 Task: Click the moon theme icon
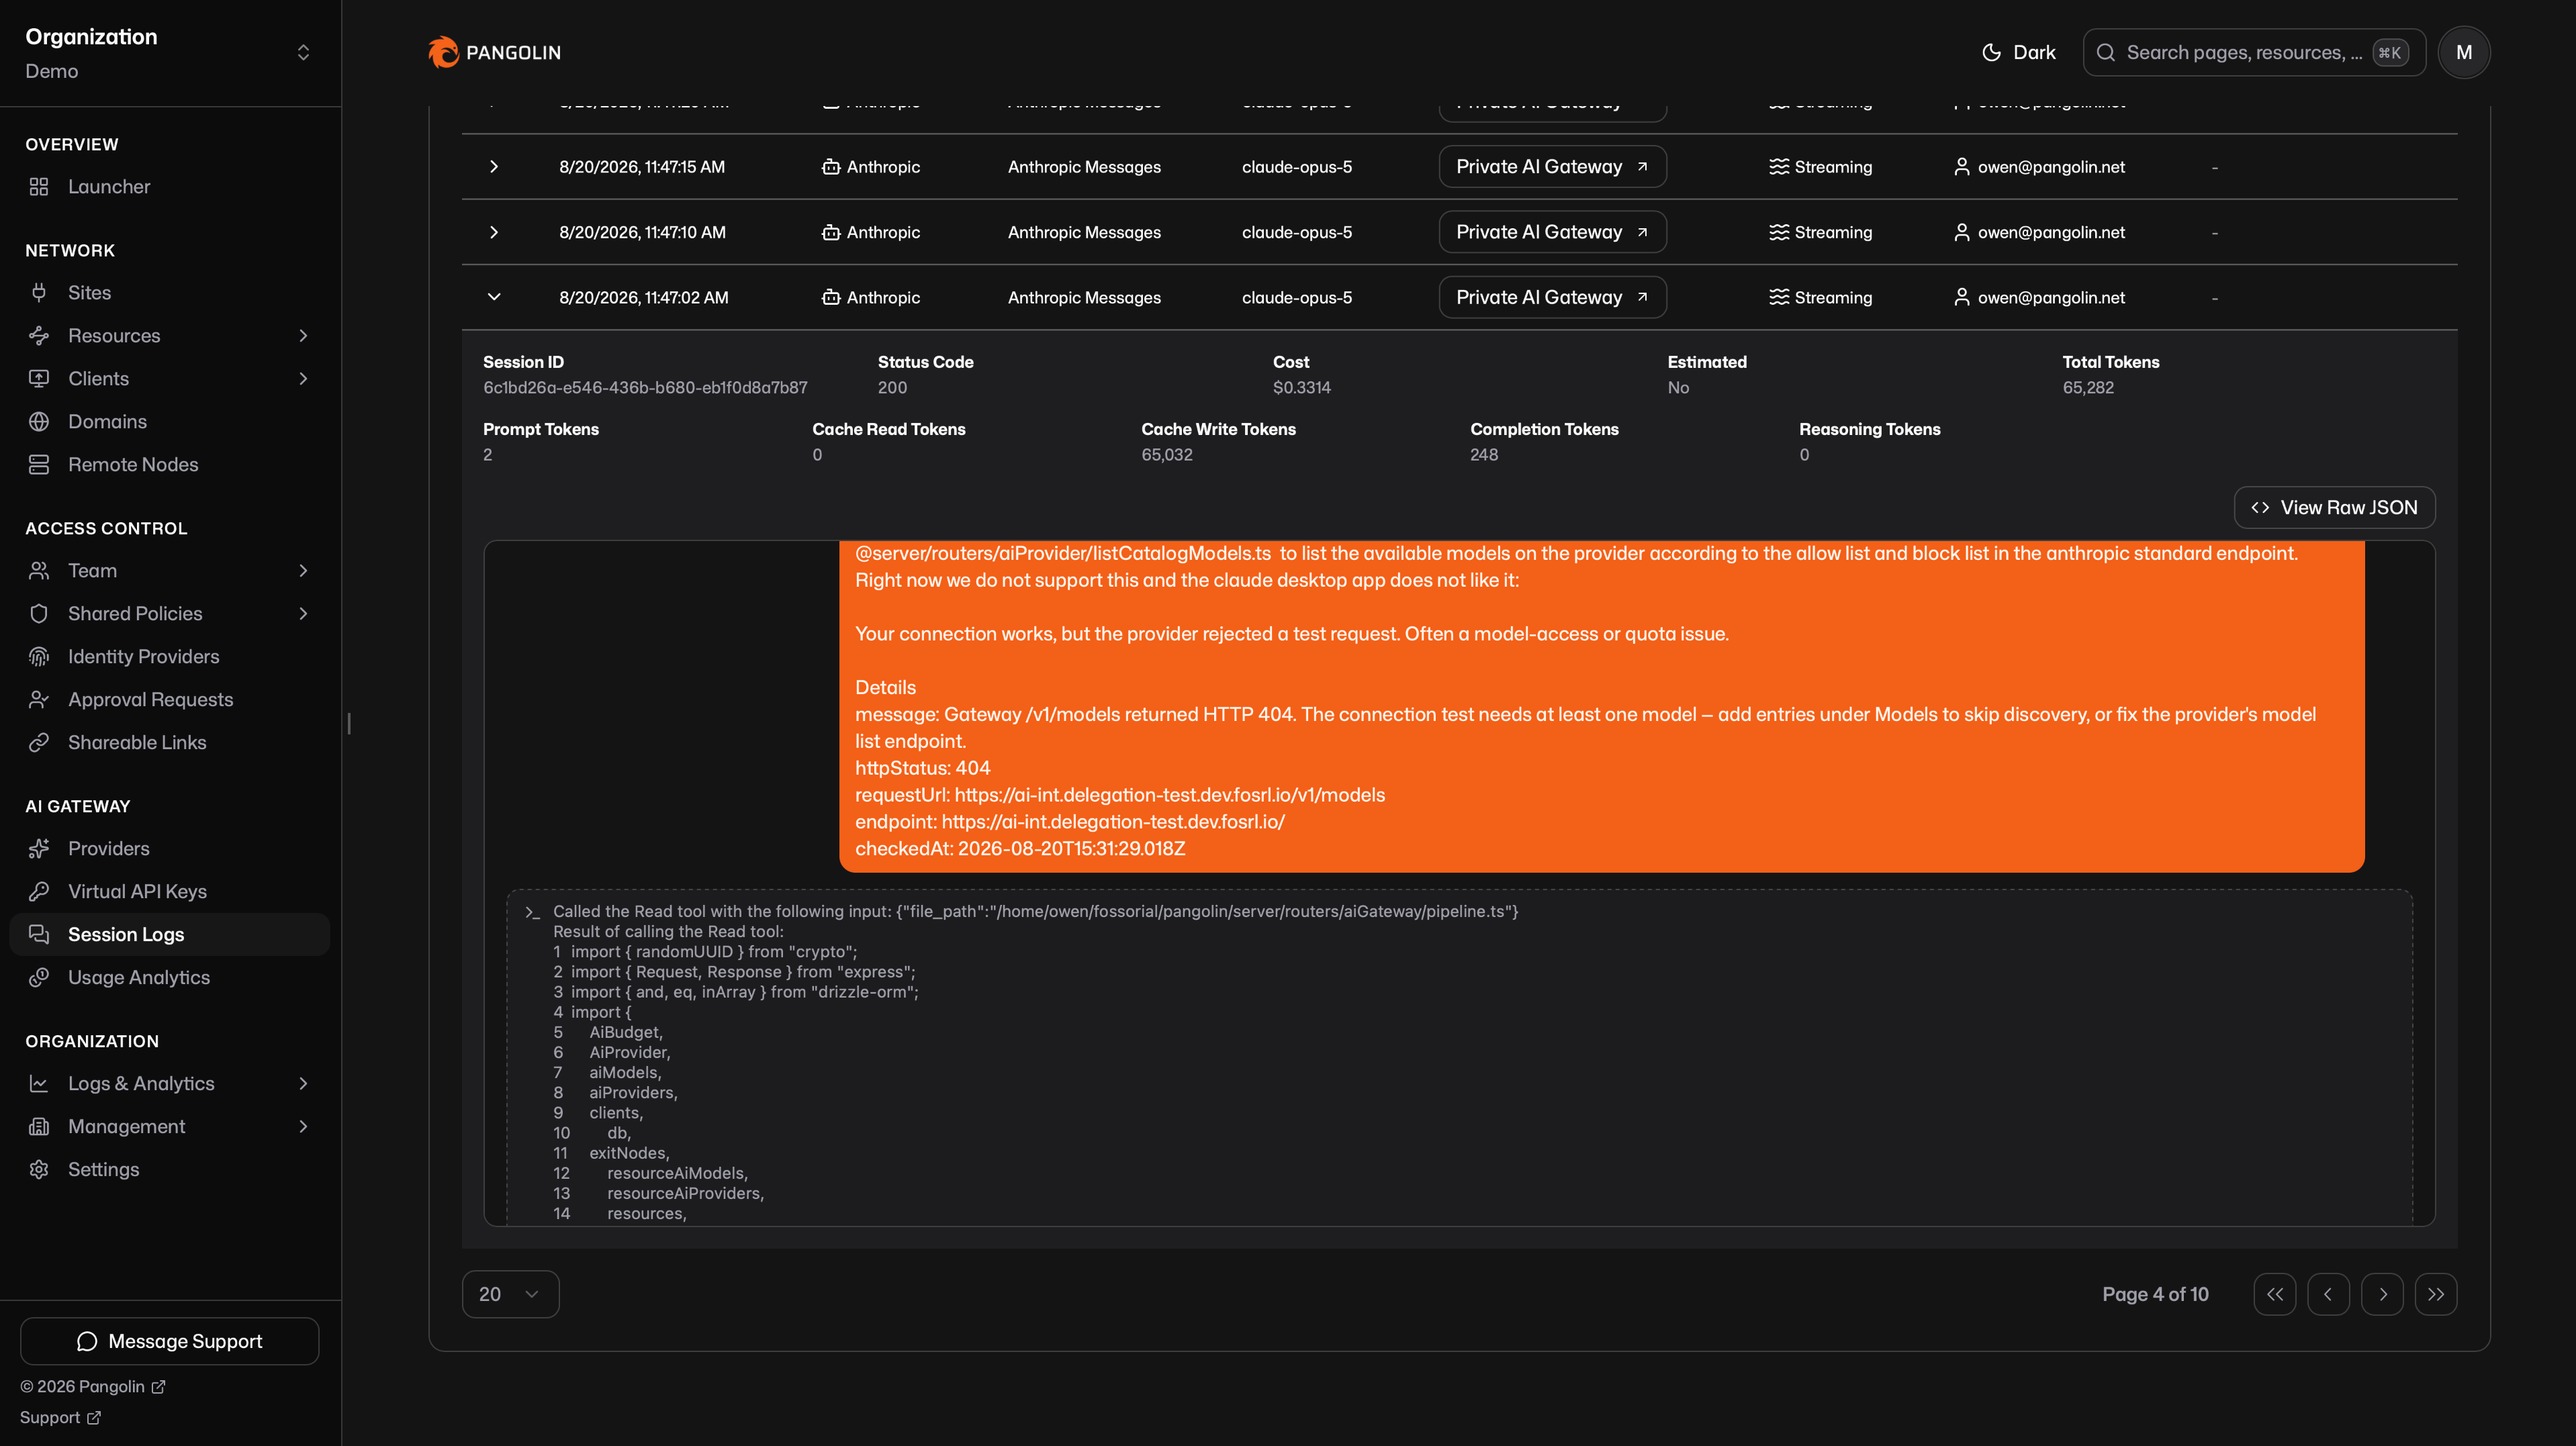point(1991,53)
